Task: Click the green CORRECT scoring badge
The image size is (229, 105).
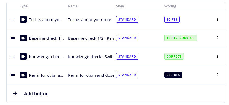Action: 174,56
